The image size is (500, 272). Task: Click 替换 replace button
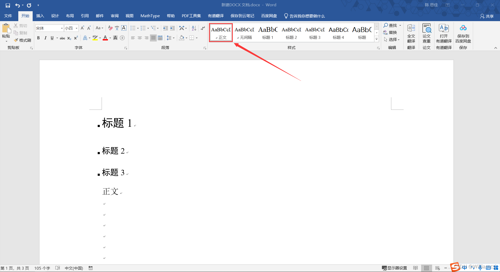point(390,32)
